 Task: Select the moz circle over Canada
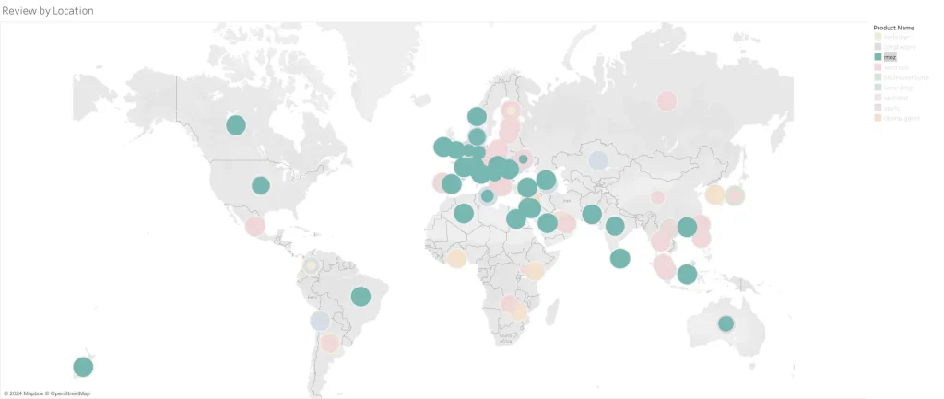(x=236, y=125)
